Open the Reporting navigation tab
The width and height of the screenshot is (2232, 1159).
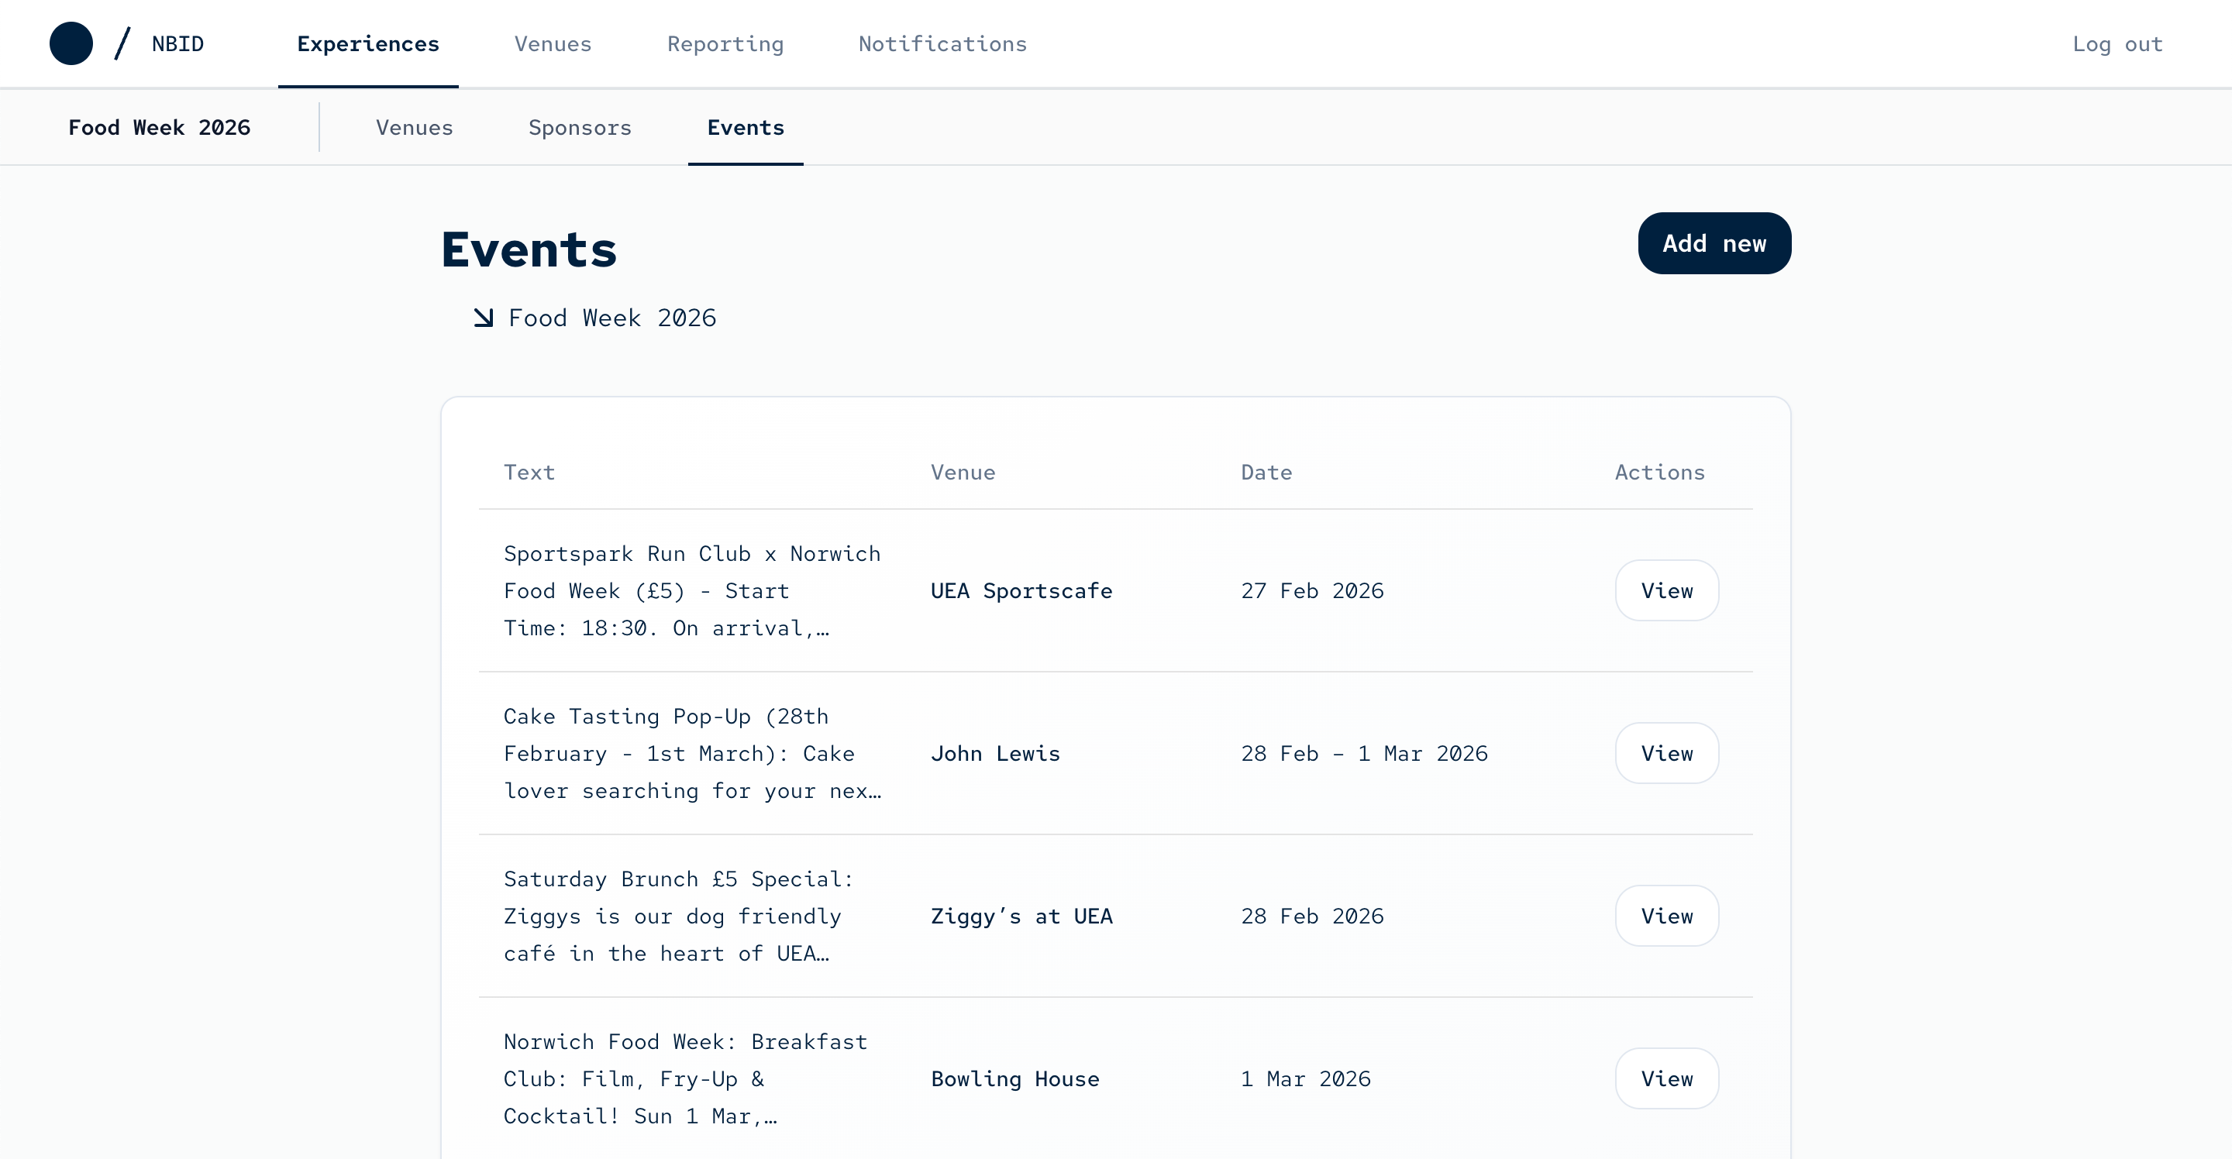tap(725, 43)
